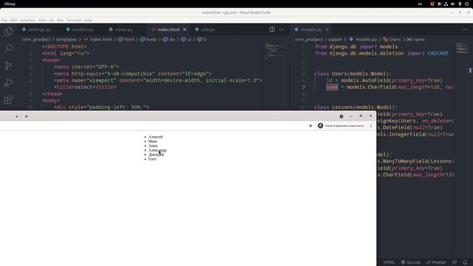Open the File menu

(x=4, y=20)
